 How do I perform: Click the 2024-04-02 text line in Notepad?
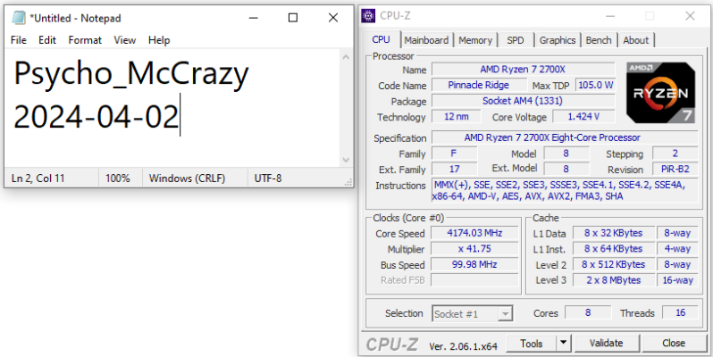click(x=96, y=117)
